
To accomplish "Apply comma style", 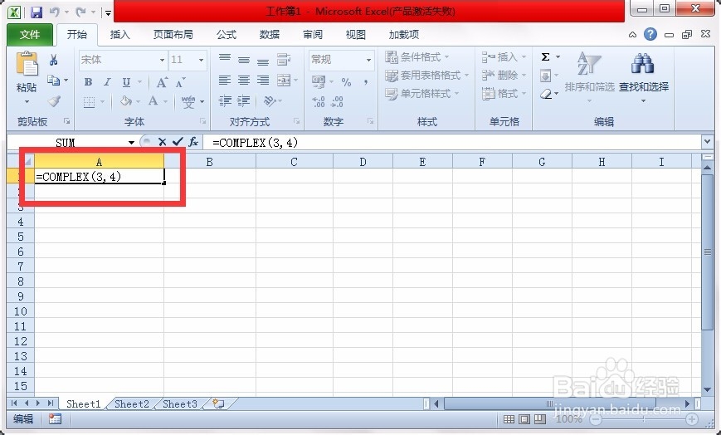I will (366, 82).
